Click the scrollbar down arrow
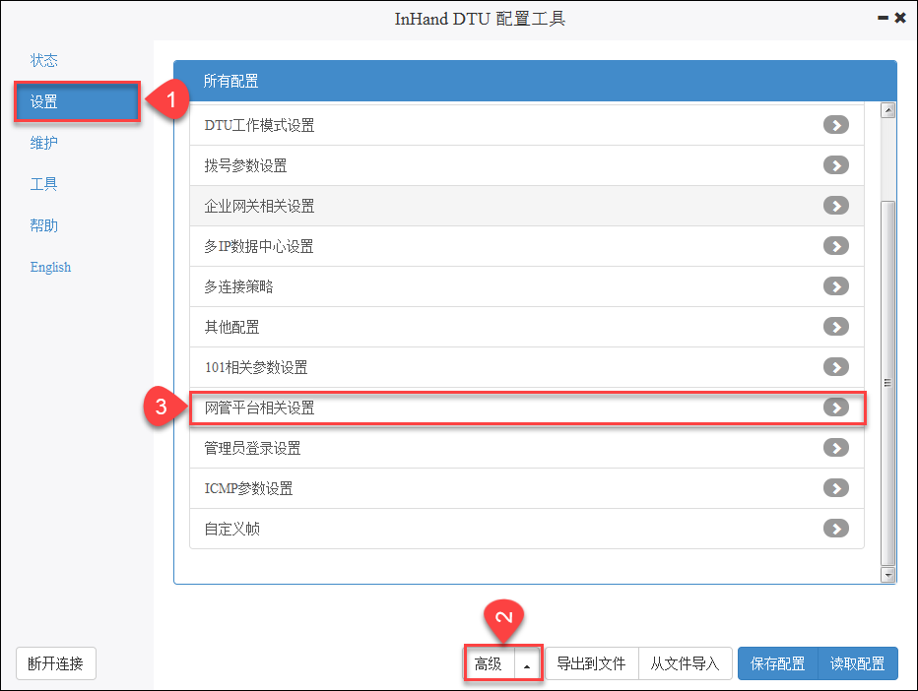This screenshot has width=918, height=691. click(888, 575)
